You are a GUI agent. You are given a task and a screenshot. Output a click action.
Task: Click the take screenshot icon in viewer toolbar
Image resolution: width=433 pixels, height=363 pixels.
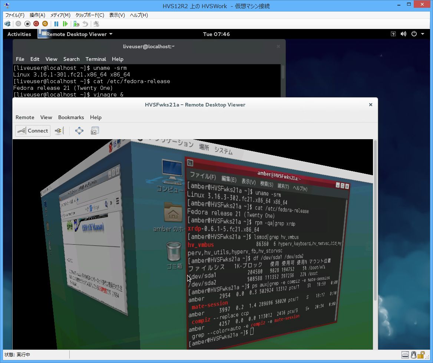95,131
